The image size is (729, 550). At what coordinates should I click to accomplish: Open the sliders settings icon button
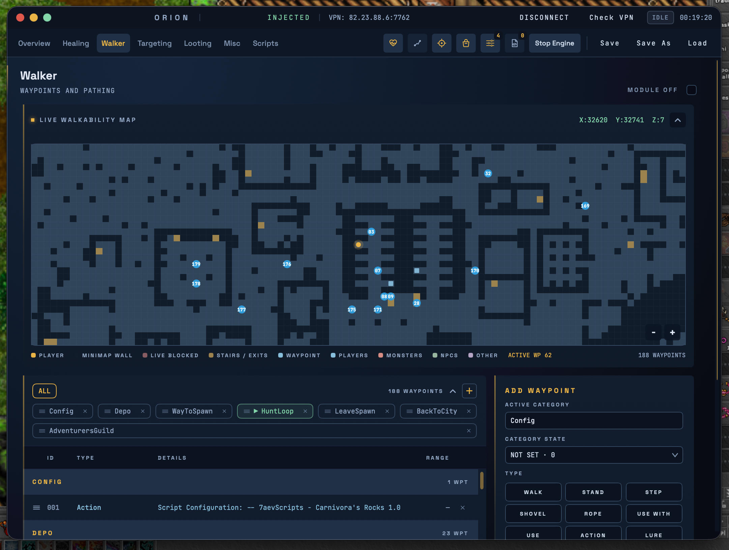point(490,43)
